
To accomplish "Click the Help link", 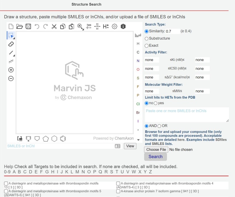I will click(9, 167).
